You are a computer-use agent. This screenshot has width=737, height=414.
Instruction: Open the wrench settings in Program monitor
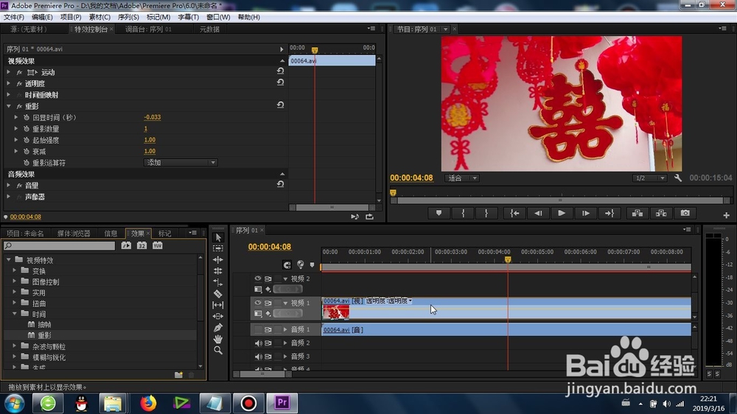coord(678,178)
